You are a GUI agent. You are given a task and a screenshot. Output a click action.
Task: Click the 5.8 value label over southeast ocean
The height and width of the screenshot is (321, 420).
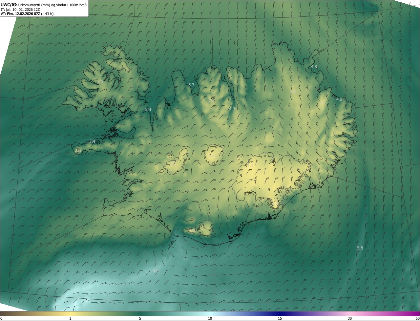click(360, 248)
